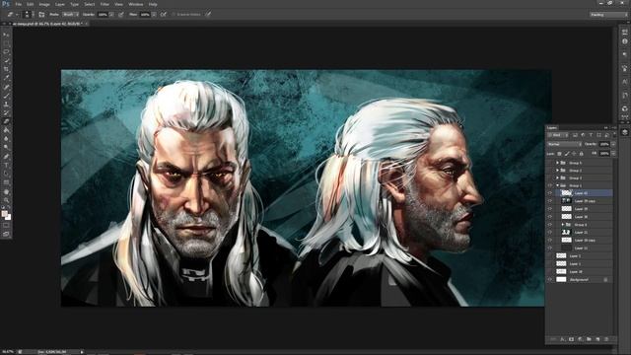Select the Rectangular Marquee tool
Screen dimensions: 631x355
tap(6, 43)
